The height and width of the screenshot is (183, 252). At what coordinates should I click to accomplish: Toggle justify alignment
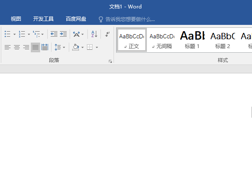35,47
